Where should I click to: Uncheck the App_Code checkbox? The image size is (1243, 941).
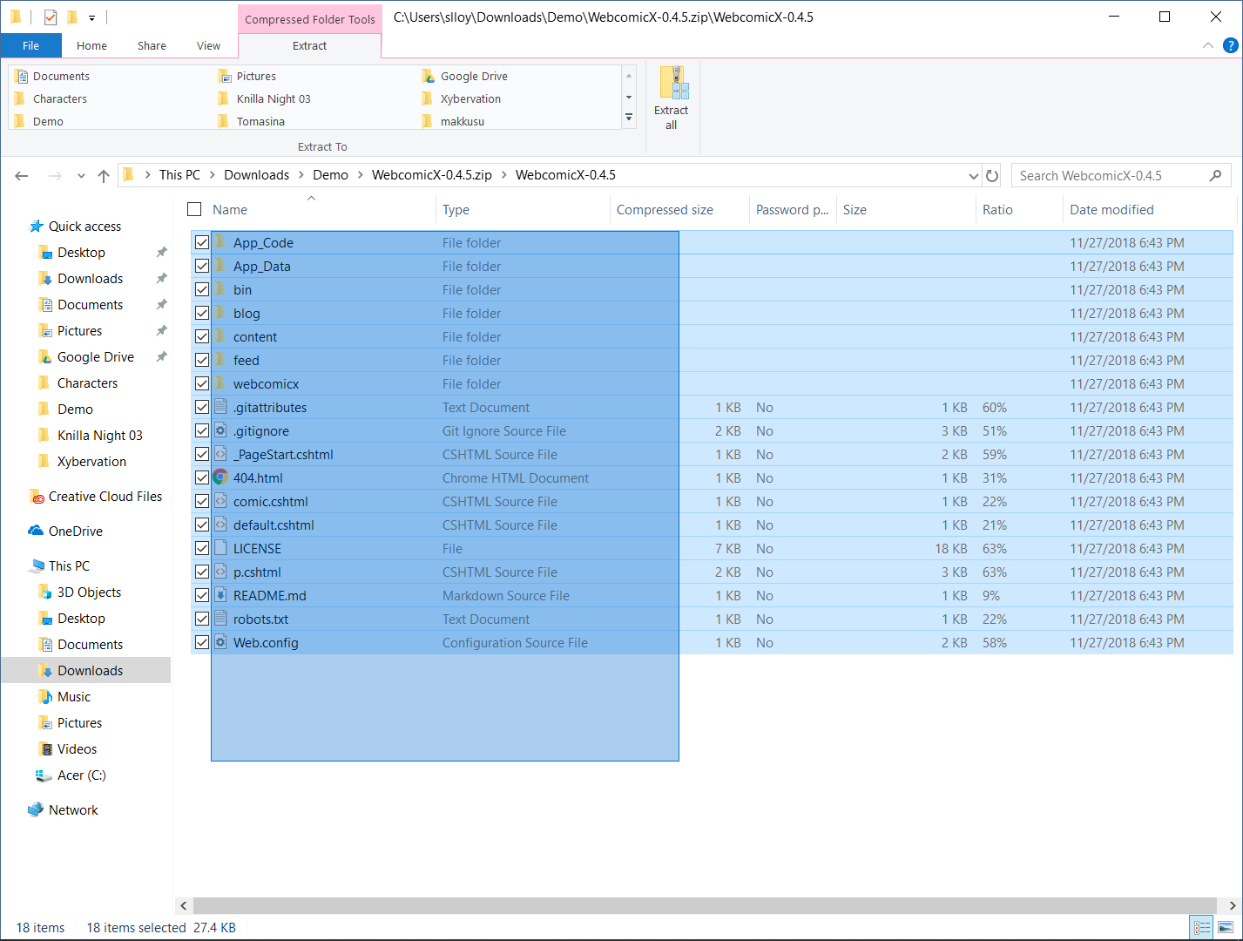[202, 242]
